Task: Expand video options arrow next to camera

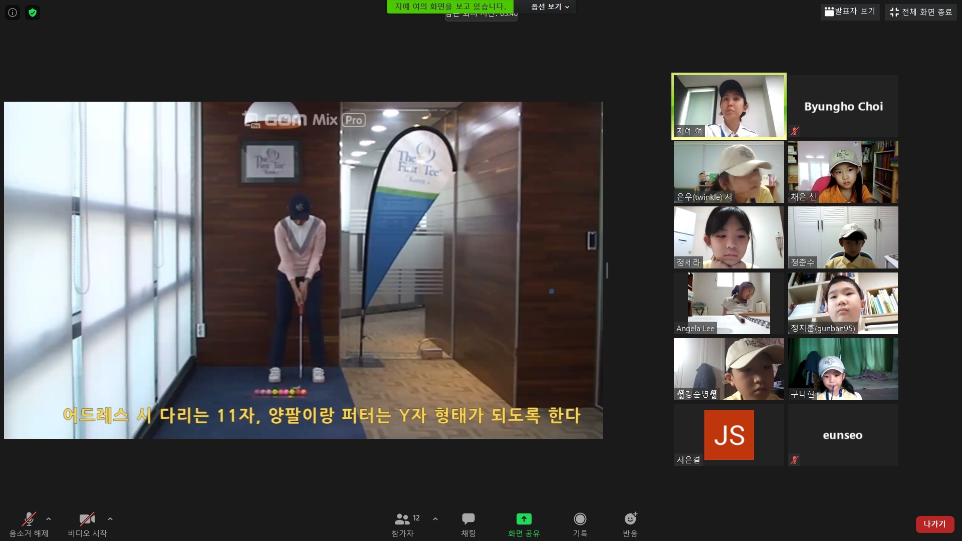Action: pyautogui.click(x=110, y=519)
